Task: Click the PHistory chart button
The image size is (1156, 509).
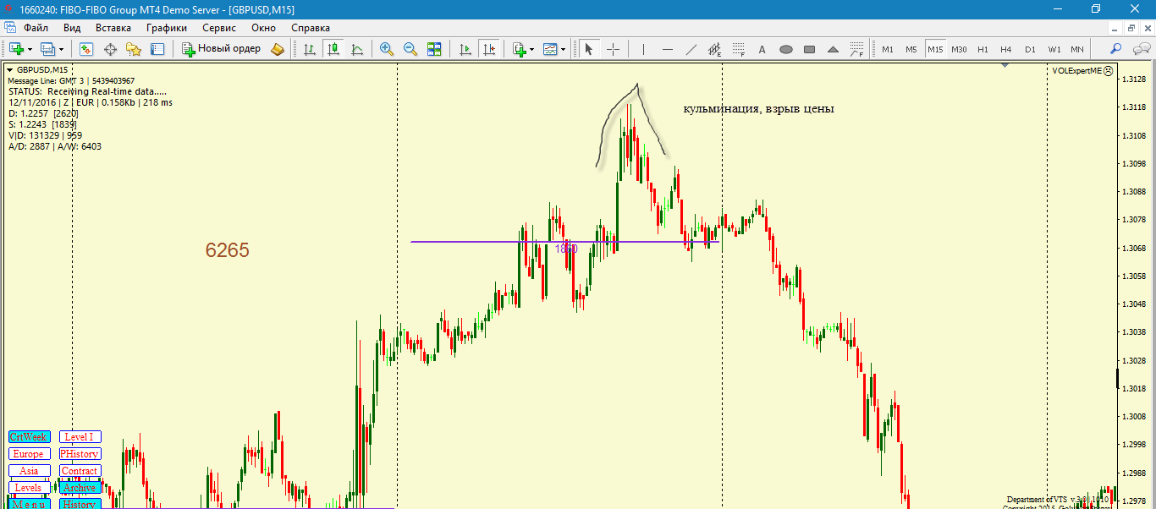Action: (x=80, y=454)
